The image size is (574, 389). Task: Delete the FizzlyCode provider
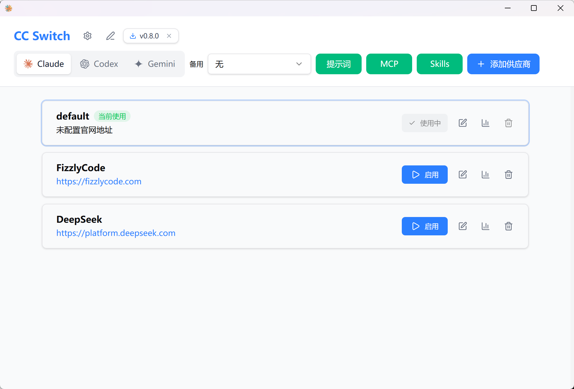click(x=508, y=175)
